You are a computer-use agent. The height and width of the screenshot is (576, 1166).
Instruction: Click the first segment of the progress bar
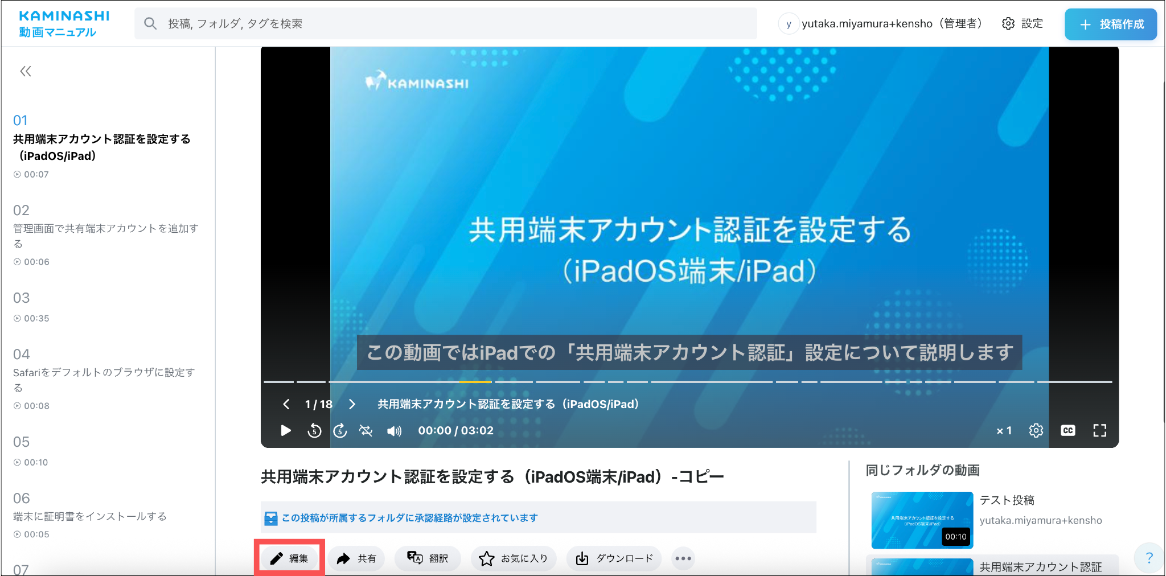[279, 381]
